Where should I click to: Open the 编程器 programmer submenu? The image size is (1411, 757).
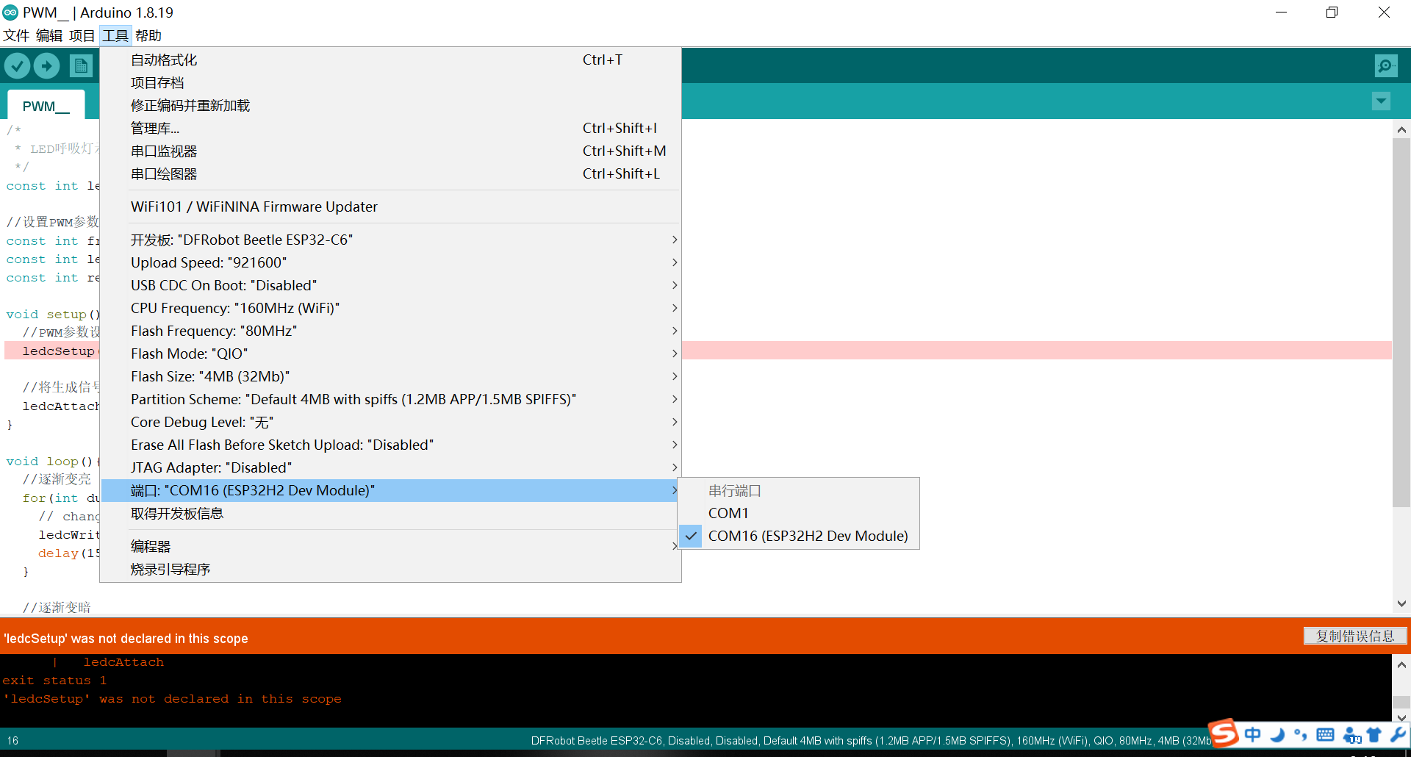(x=390, y=546)
